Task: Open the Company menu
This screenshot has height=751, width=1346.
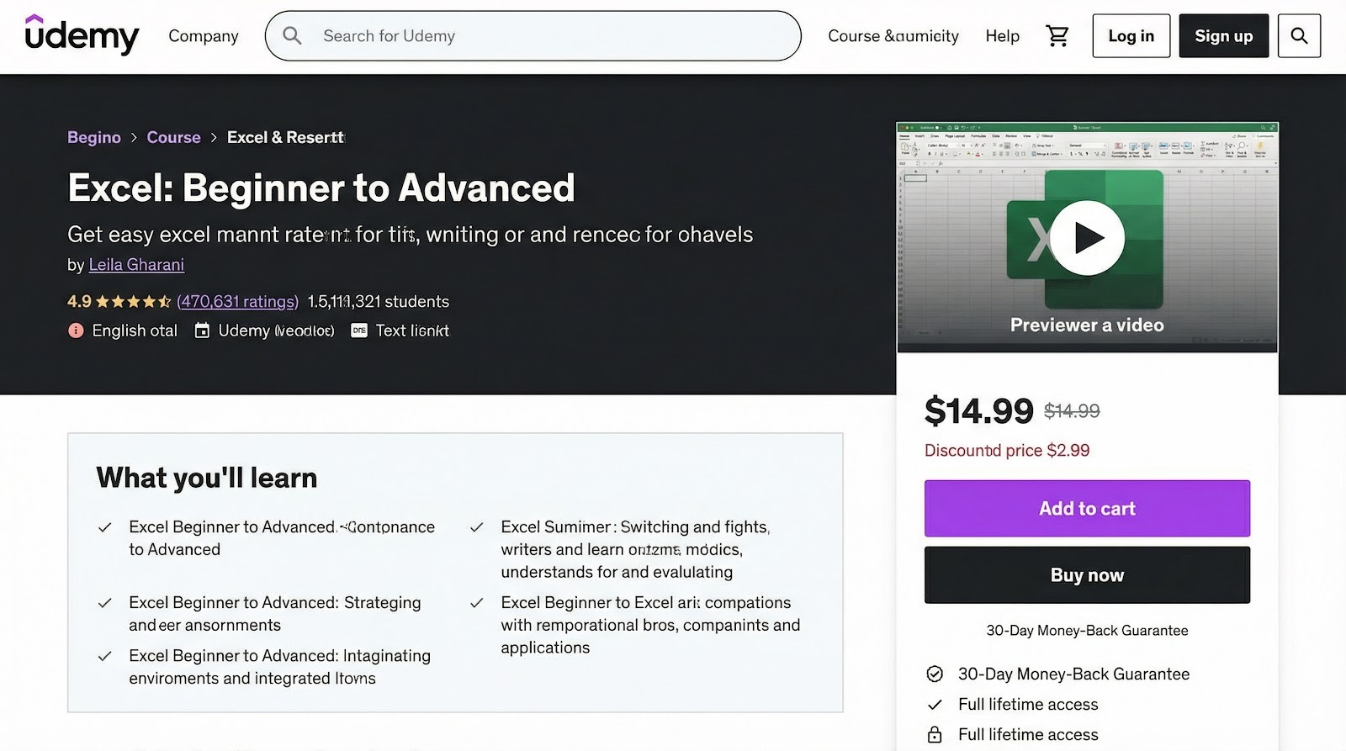Action: 204,36
